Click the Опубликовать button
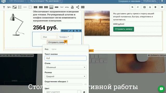 [150, 1]
